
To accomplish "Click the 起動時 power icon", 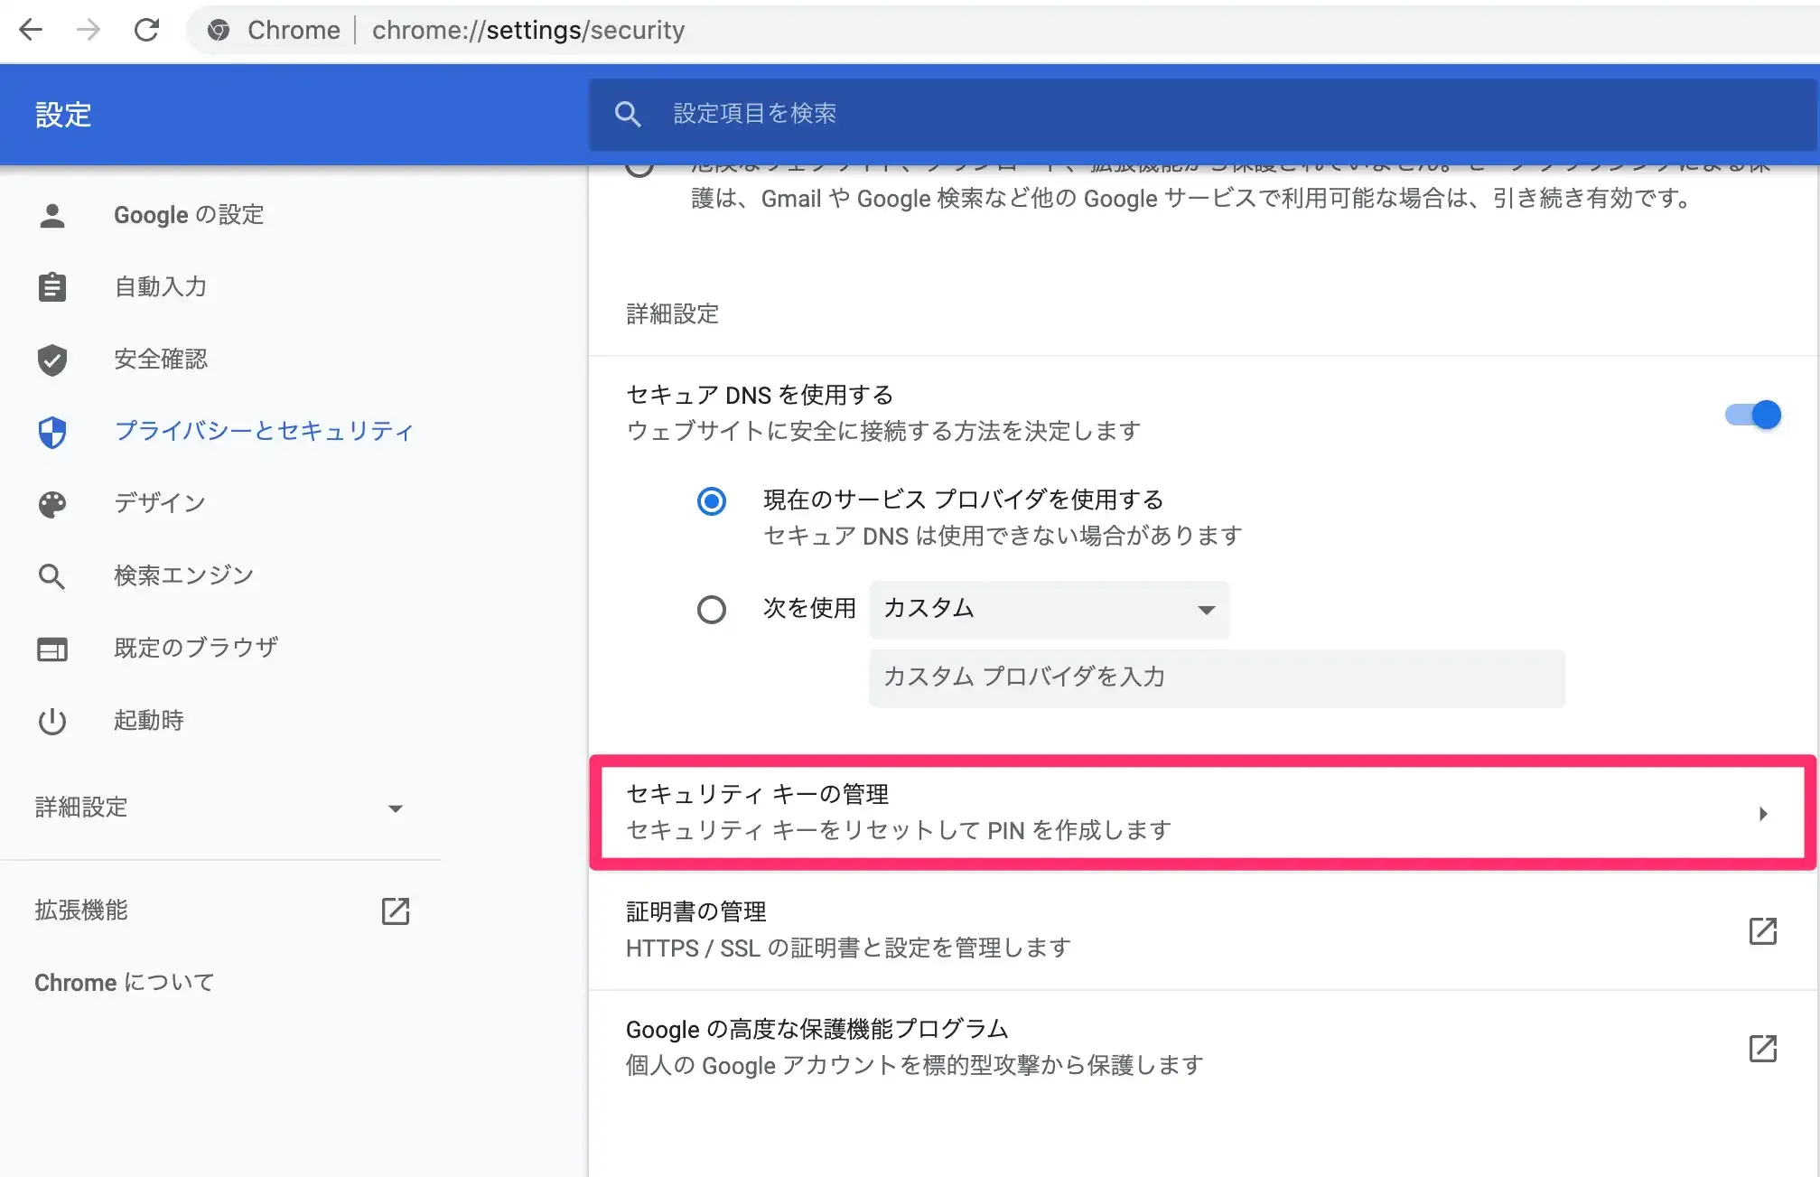I will coord(52,721).
